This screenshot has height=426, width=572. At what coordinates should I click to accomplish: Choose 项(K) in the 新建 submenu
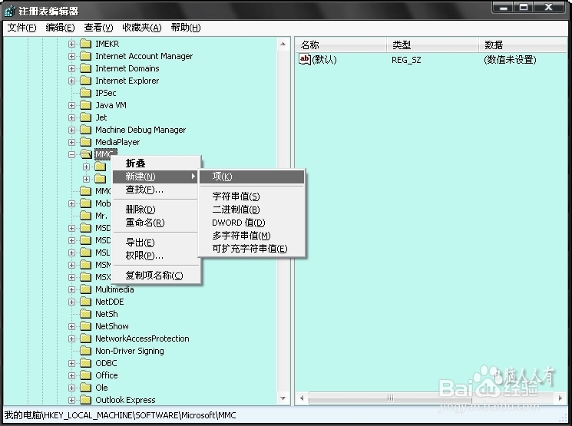click(x=252, y=177)
